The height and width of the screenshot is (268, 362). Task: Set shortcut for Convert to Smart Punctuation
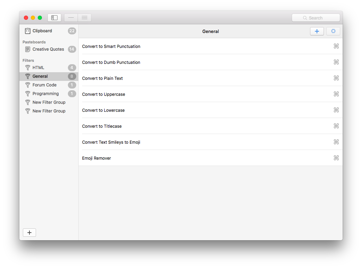(x=336, y=46)
